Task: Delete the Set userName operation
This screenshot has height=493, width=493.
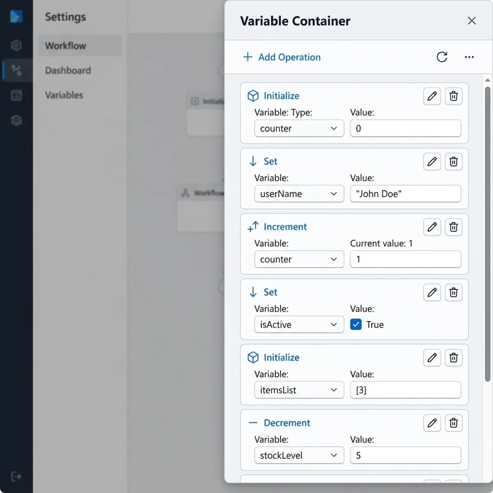Action: click(x=454, y=161)
